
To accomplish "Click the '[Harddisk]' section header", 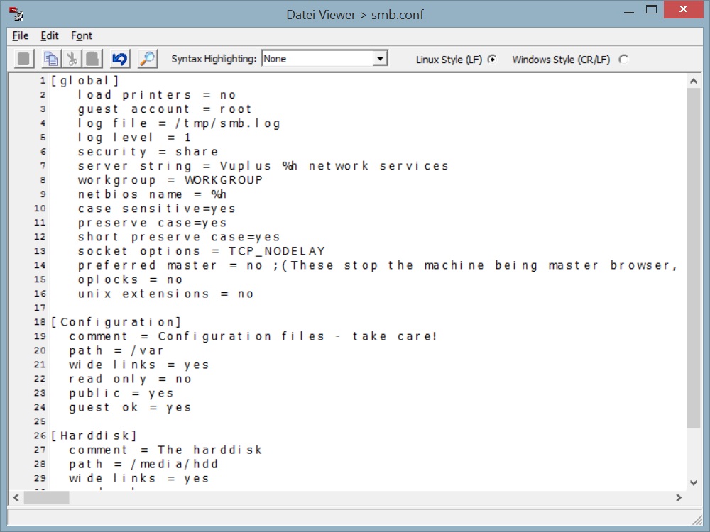I will (94, 436).
